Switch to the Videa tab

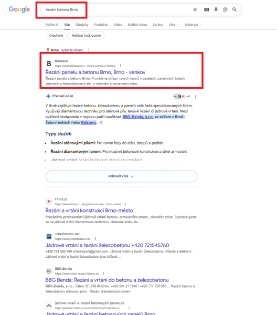[118, 25]
